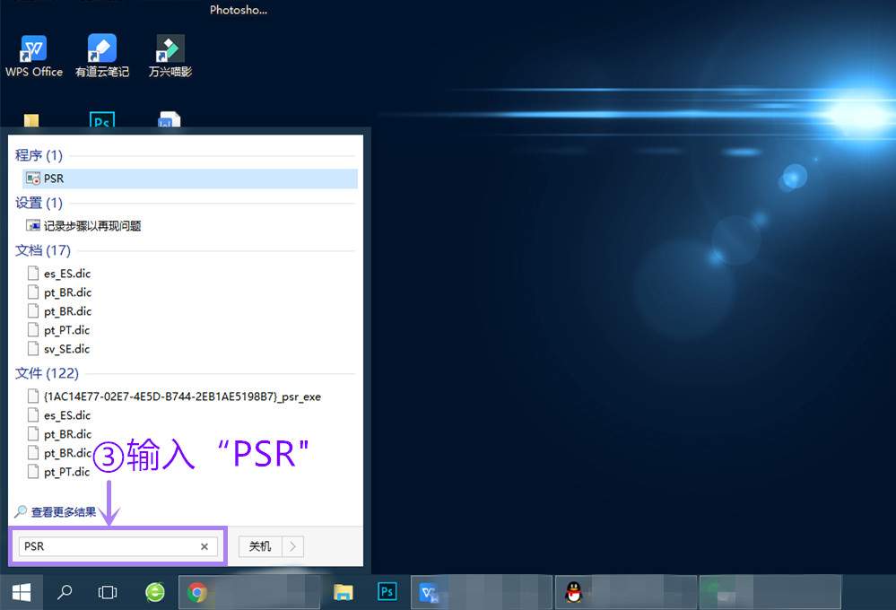Open the 有道云笔记 desktop shortcut
Viewport: 896px width, 610px height.
[102, 56]
